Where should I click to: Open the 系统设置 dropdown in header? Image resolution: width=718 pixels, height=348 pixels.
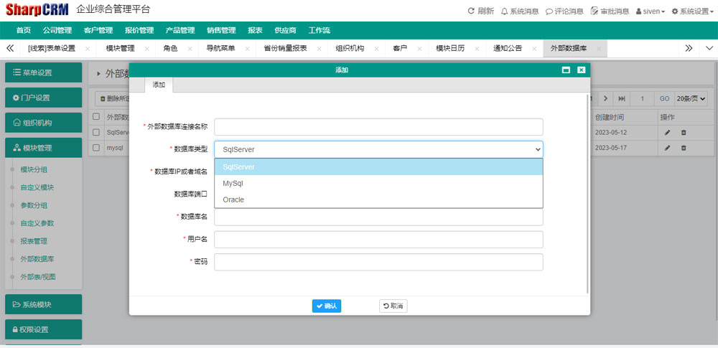click(691, 11)
